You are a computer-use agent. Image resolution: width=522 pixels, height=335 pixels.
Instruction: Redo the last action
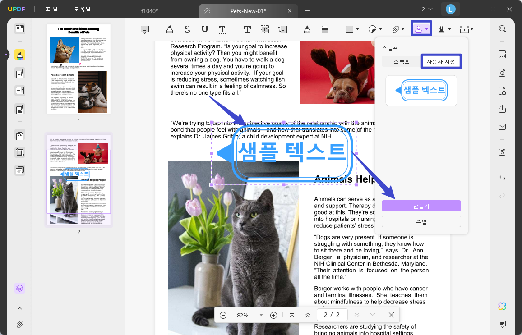[x=502, y=196]
